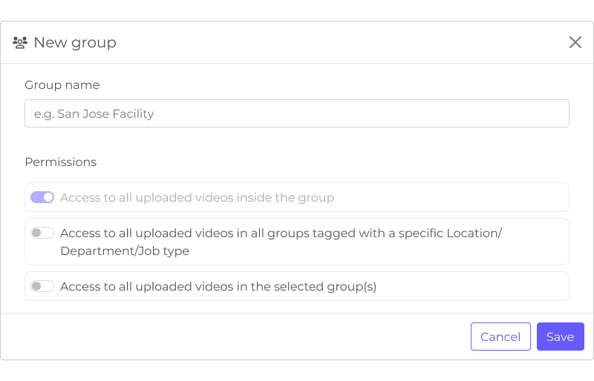The height and width of the screenshot is (381, 594).
Task: Click the knob of the enabled purple switch
Action: (48, 197)
